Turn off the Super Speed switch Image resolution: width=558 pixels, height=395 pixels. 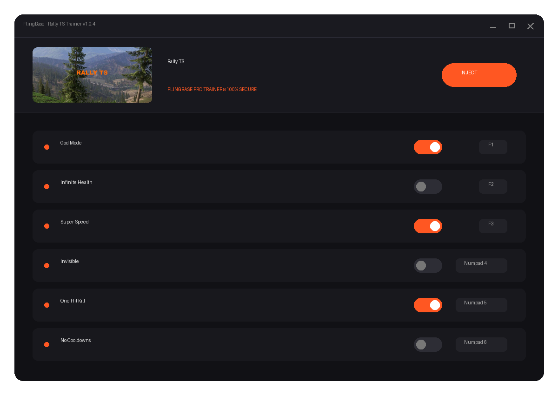point(428,226)
